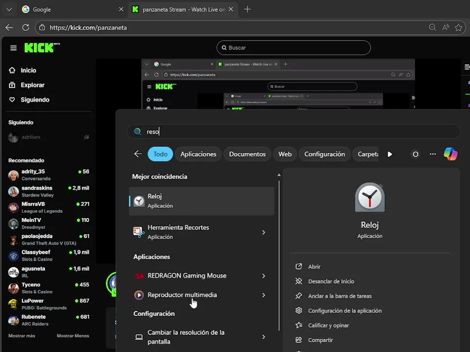Focus the Kick Buscar search box
The height and width of the screenshot is (352, 470).
(x=293, y=47)
